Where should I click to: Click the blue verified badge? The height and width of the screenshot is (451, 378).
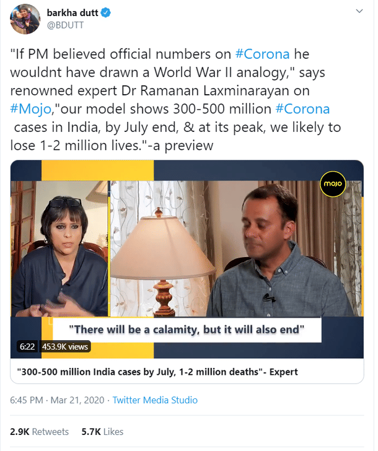pos(107,12)
